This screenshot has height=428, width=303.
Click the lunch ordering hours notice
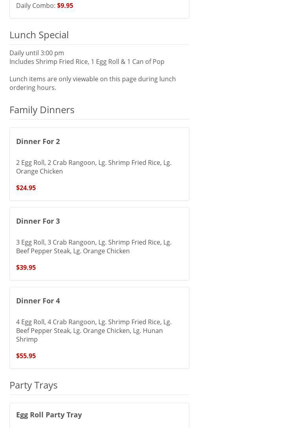click(92, 83)
